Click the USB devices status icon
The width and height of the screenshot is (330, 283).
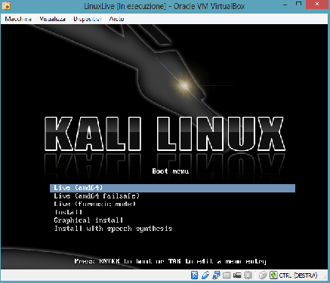coord(205,275)
